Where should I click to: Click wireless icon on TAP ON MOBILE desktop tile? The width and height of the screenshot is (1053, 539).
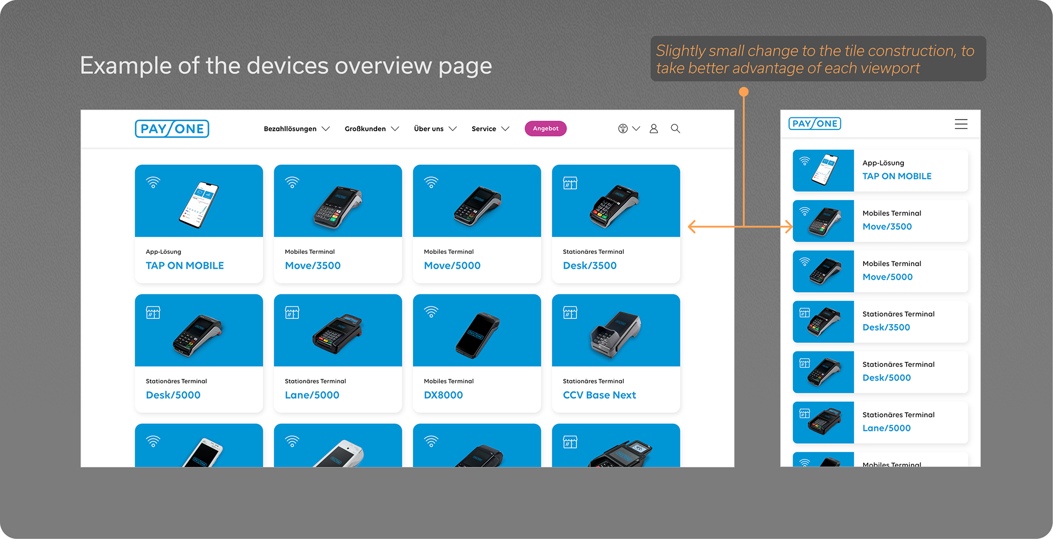tap(153, 183)
